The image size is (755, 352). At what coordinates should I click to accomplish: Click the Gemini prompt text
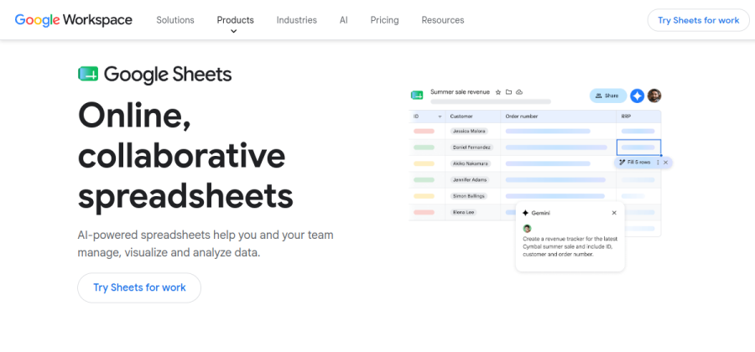[x=570, y=246]
